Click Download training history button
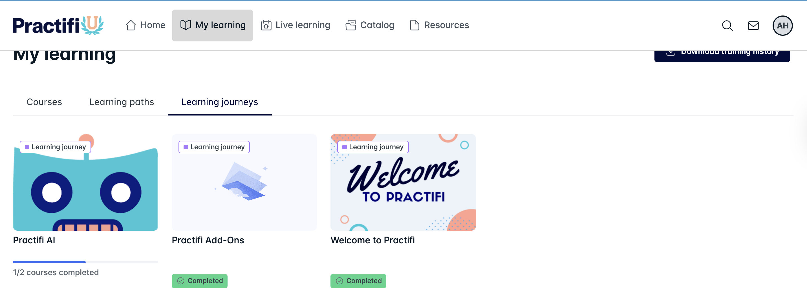The height and width of the screenshot is (298, 807). pyautogui.click(x=722, y=56)
